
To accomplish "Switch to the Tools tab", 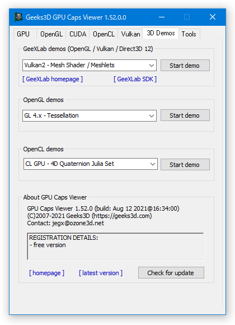I will pyautogui.click(x=189, y=34).
